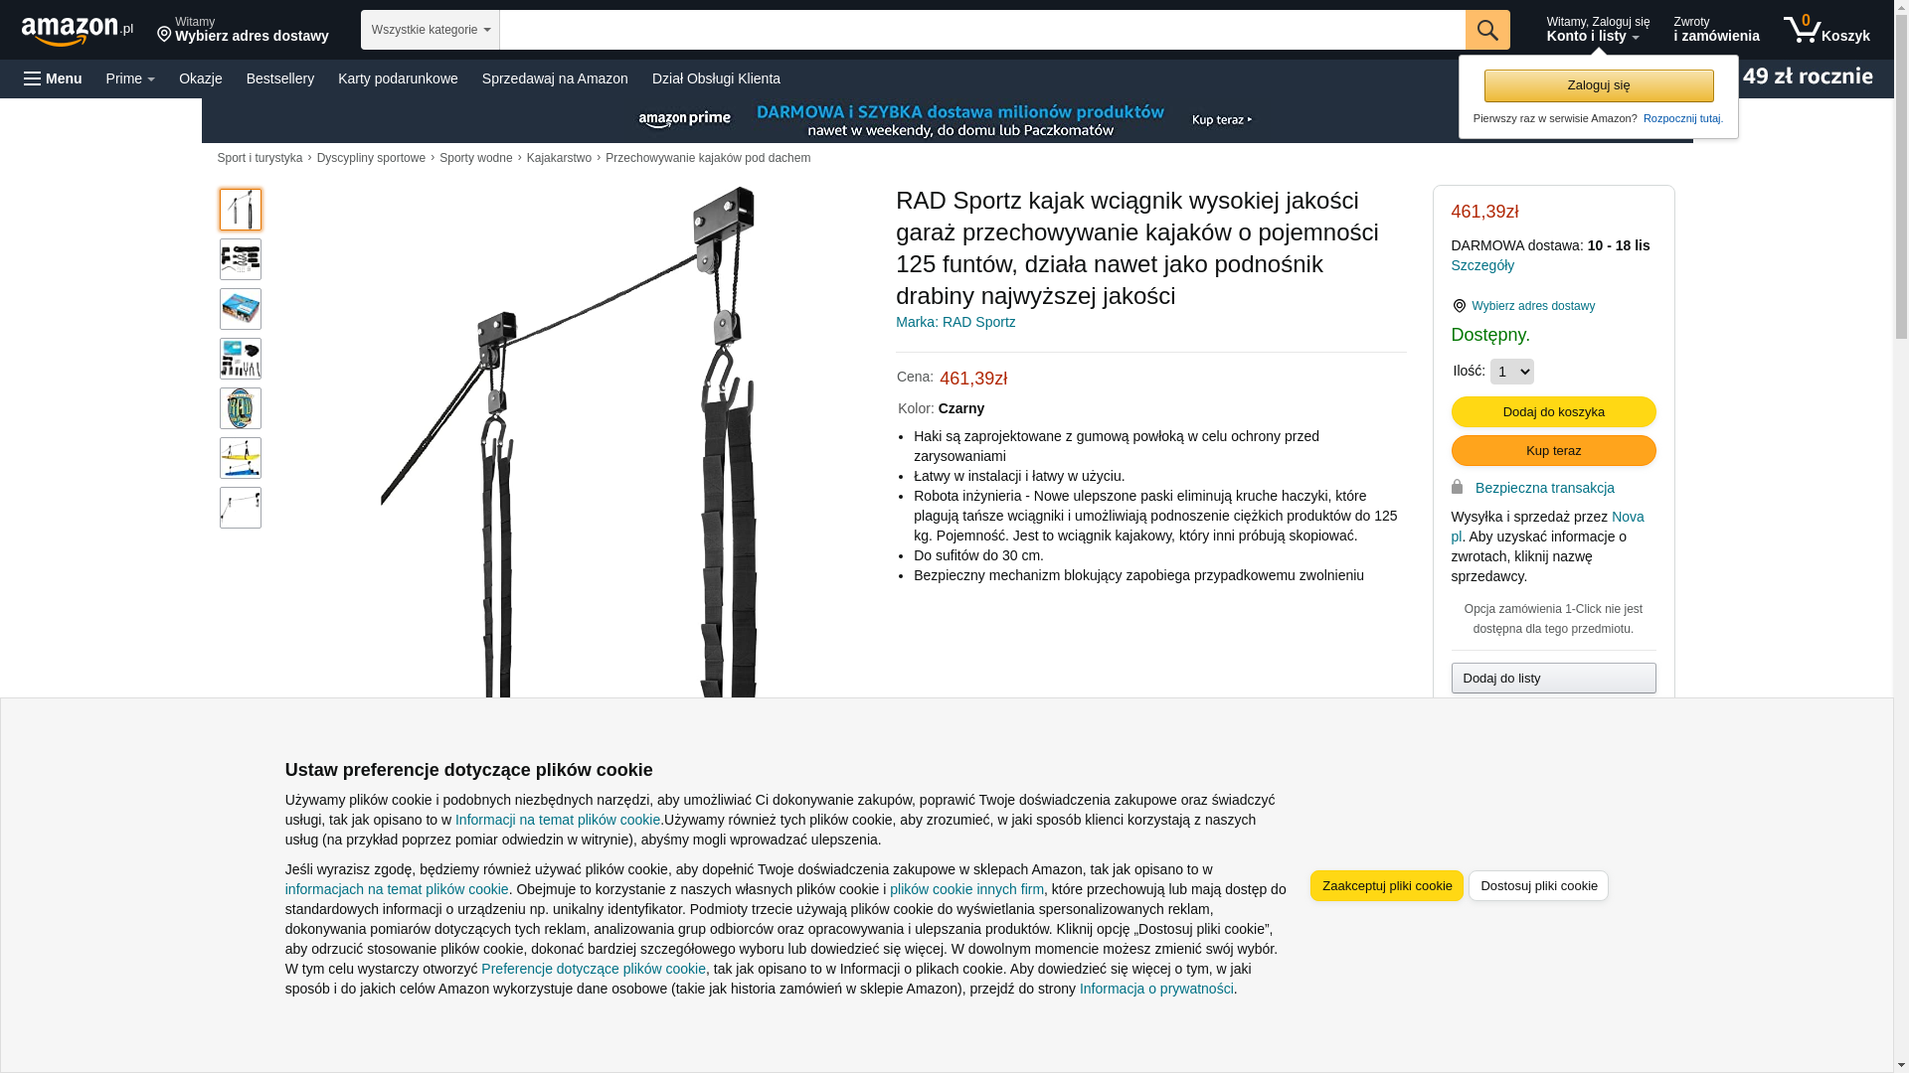Screen dimensions: 1909x1073
Task: View the product box packaging thumbnail
Action: coord(241,309)
